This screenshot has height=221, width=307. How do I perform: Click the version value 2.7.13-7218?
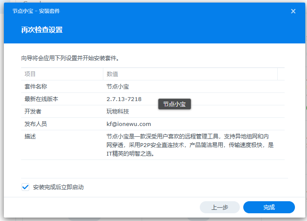tap(124, 99)
